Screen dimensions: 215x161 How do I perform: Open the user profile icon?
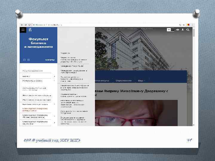(183, 30)
